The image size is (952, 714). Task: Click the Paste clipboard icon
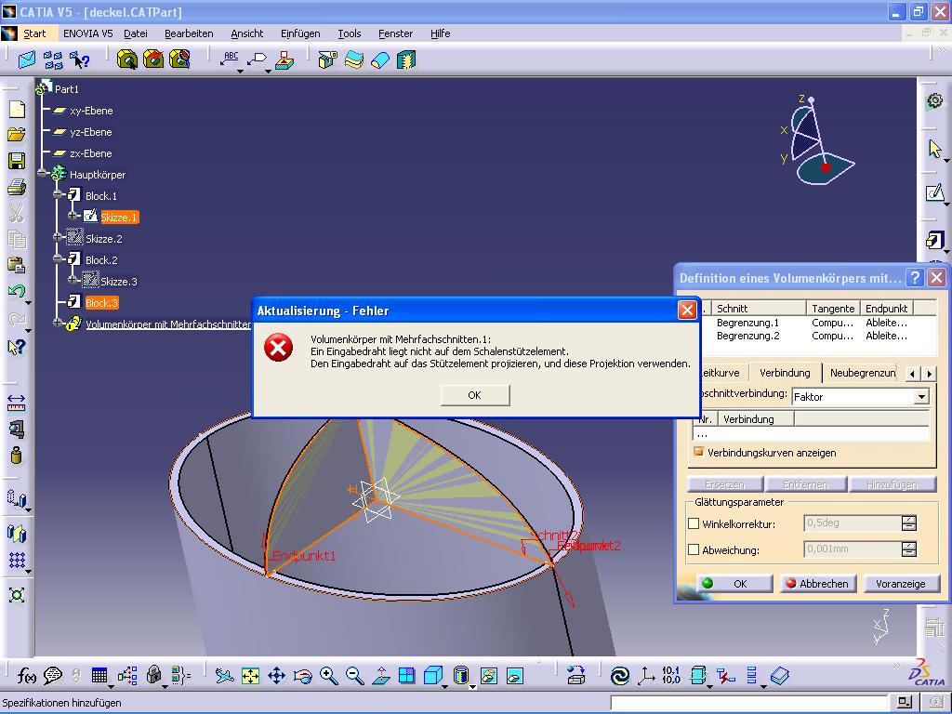click(x=17, y=265)
